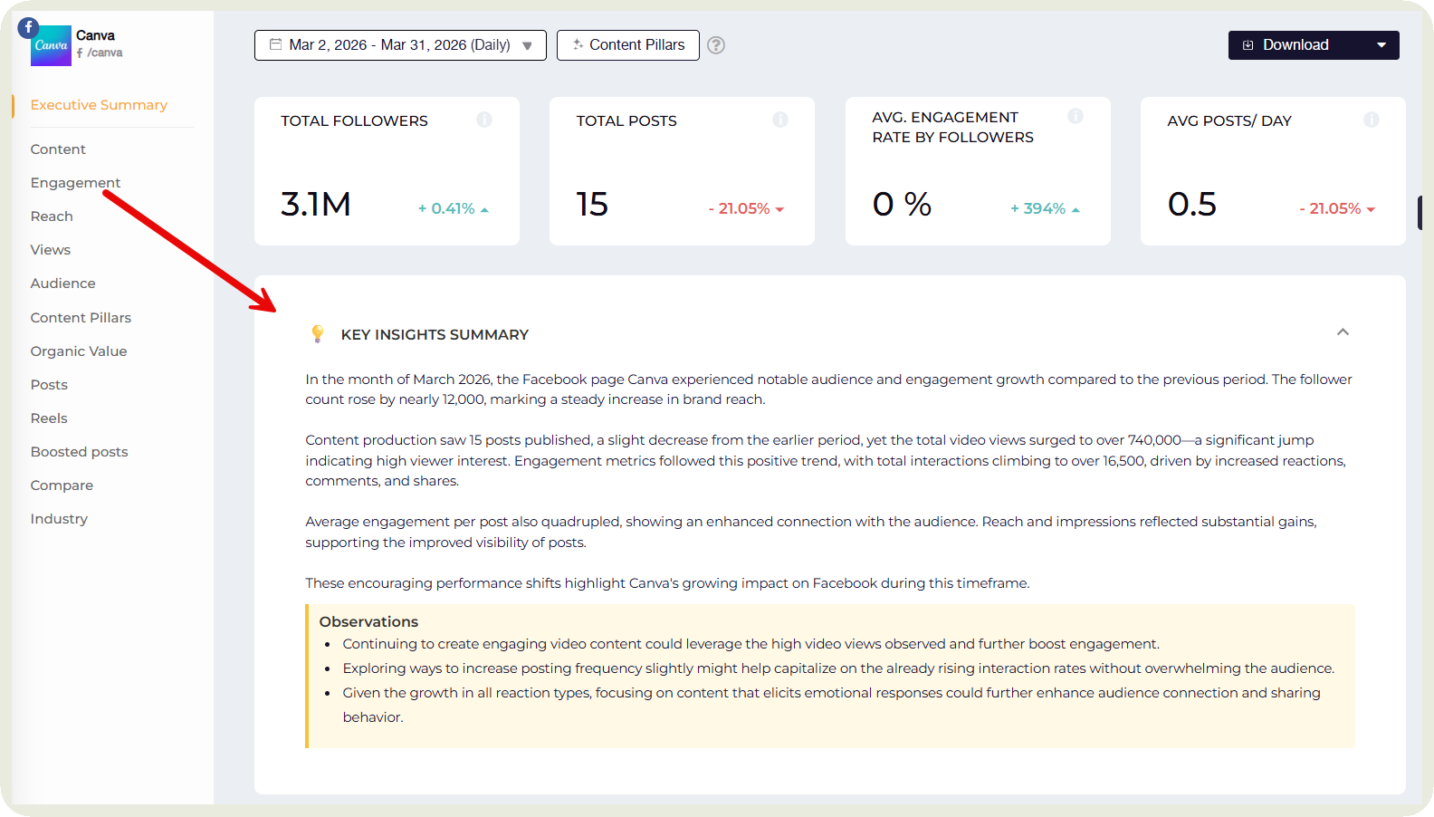The height and width of the screenshot is (817, 1434).
Task: Collapse the Key Insights Summary panel
Action: pyautogui.click(x=1343, y=332)
